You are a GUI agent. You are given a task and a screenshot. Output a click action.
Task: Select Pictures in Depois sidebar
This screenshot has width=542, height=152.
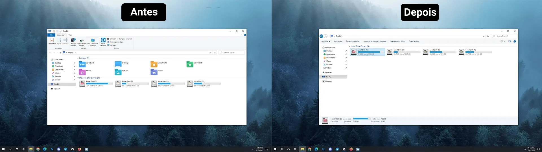(328, 64)
